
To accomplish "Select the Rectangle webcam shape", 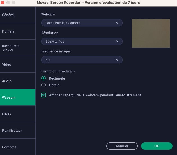I will click(x=43, y=78).
